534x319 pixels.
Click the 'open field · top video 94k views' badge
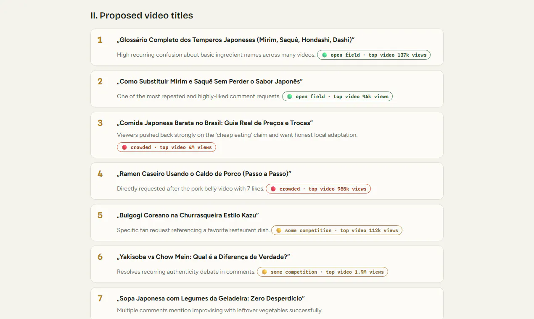tap(337, 97)
